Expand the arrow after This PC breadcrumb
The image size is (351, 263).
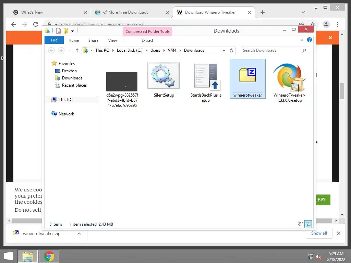113,50
